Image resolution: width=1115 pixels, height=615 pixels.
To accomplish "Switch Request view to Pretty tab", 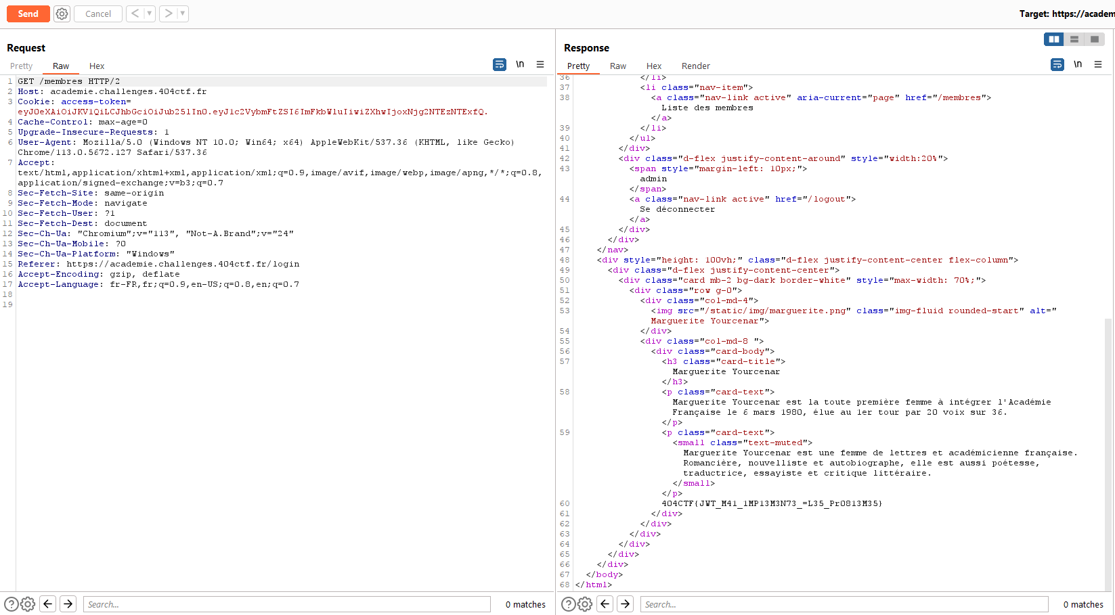I will pyautogui.click(x=22, y=66).
